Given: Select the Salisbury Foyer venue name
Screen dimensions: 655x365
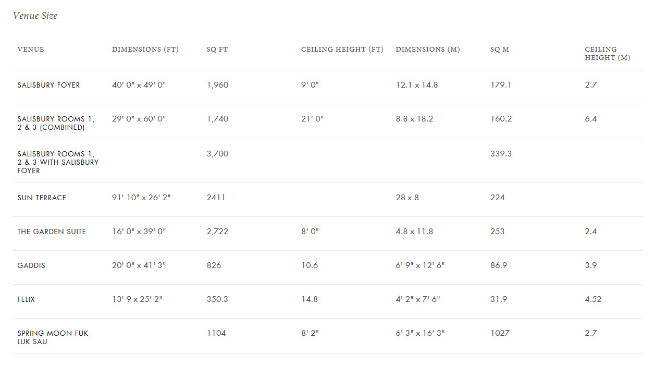Looking at the screenshot, I should click(48, 85).
